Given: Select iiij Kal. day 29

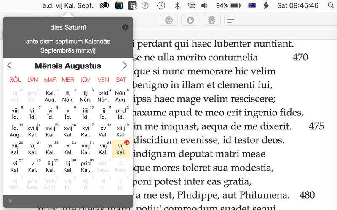Looking at the screenshot, I should pyautogui.click(x=50, y=166).
